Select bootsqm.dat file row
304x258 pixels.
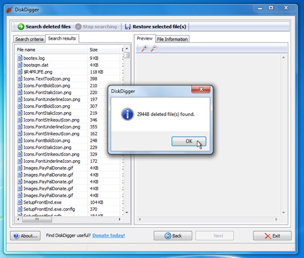tap(69, 65)
